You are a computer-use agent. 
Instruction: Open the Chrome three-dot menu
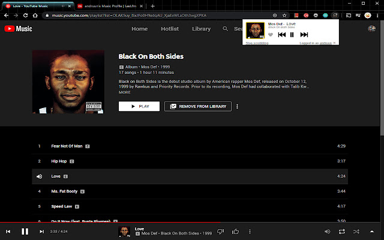pyautogui.click(x=377, y=16)
